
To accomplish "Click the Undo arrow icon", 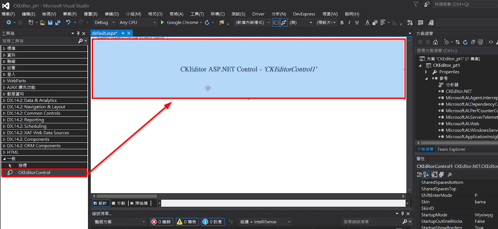I will (x=68, y=22).
